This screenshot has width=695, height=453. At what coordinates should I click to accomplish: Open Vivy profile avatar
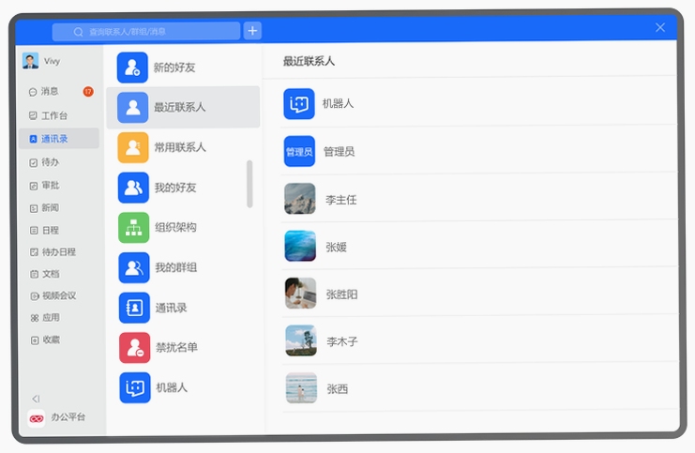pos(31,61)
